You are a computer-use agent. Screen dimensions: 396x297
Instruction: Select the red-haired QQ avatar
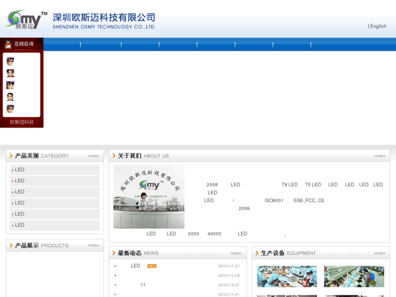pyautogui.click(x=10, y=74)
